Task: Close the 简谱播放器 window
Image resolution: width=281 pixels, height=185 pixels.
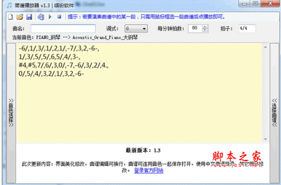Action: 270,4
